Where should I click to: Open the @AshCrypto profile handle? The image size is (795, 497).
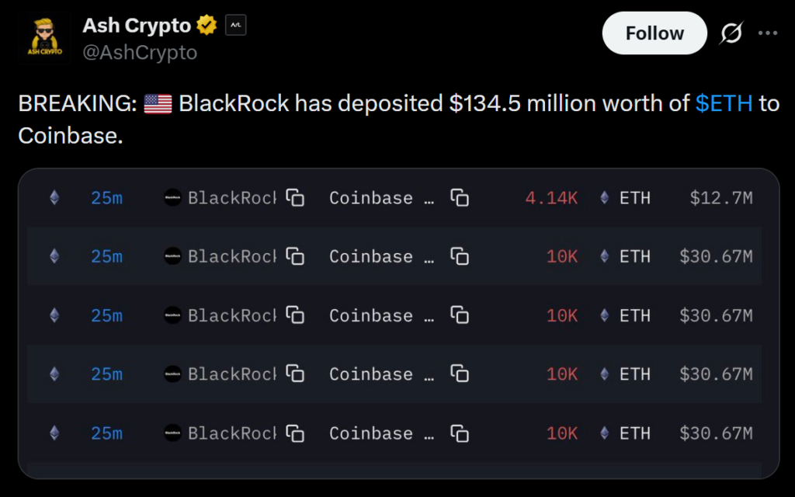click(141, 53)
